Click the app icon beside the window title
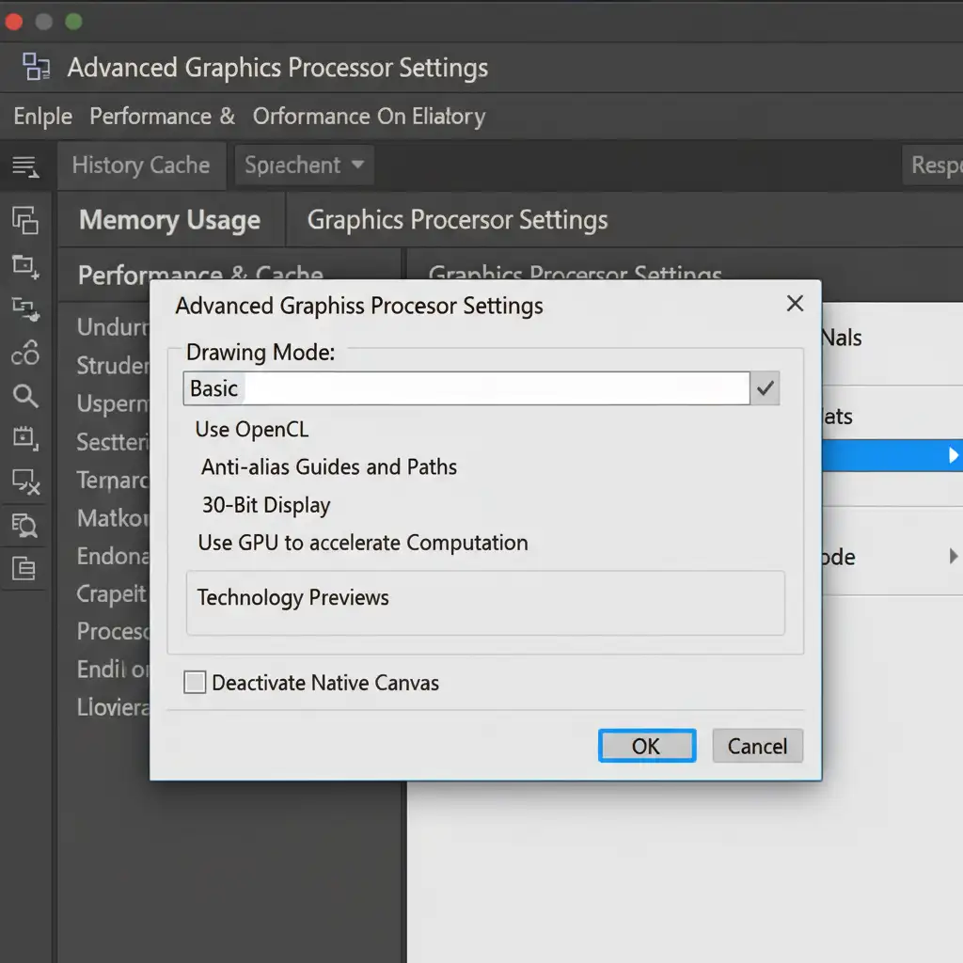 click(37, 67)
